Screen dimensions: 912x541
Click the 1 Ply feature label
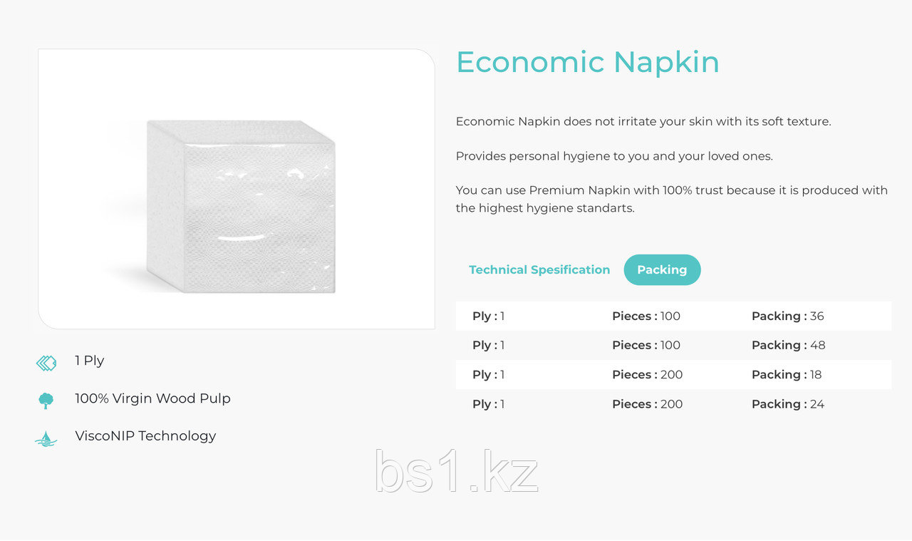click(90, 361)
